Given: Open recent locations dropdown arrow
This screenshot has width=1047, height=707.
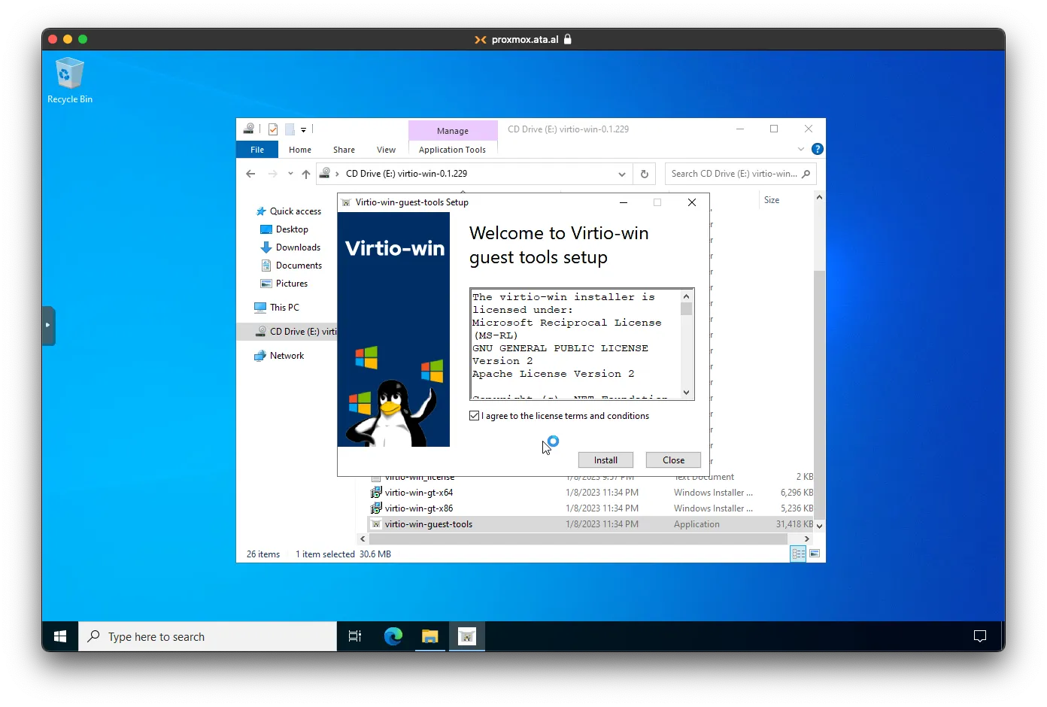Looking at the screenshot, I should [290, 174].
